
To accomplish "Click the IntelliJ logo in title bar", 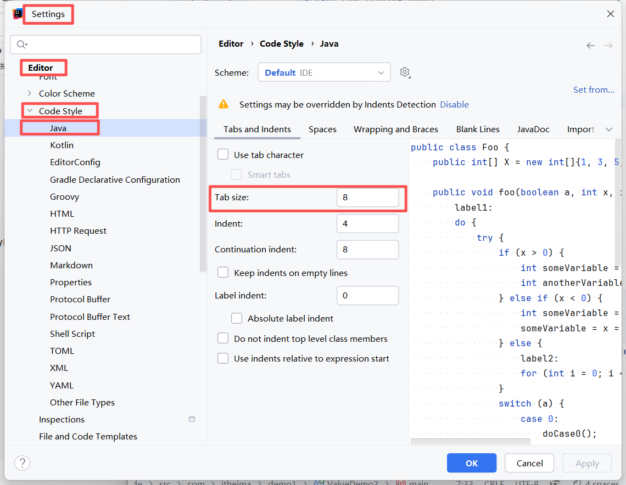I will pyautogui.click(x=18, y=14).
